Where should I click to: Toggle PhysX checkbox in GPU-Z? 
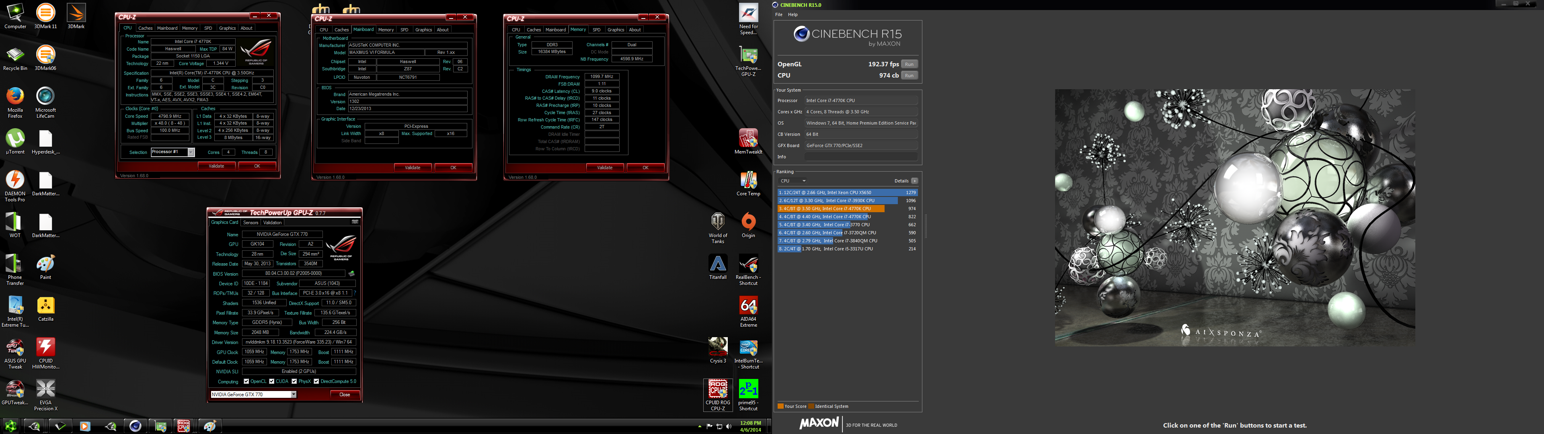[x=294, y=381]
